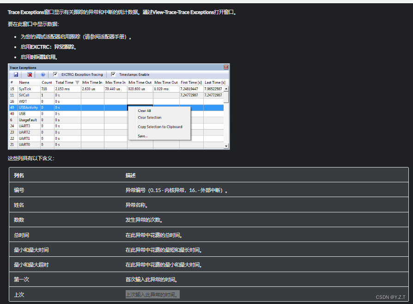Viewport: 413px width, 304px height.
Task: Click the 总时间 row label
Action: point(22,235)
